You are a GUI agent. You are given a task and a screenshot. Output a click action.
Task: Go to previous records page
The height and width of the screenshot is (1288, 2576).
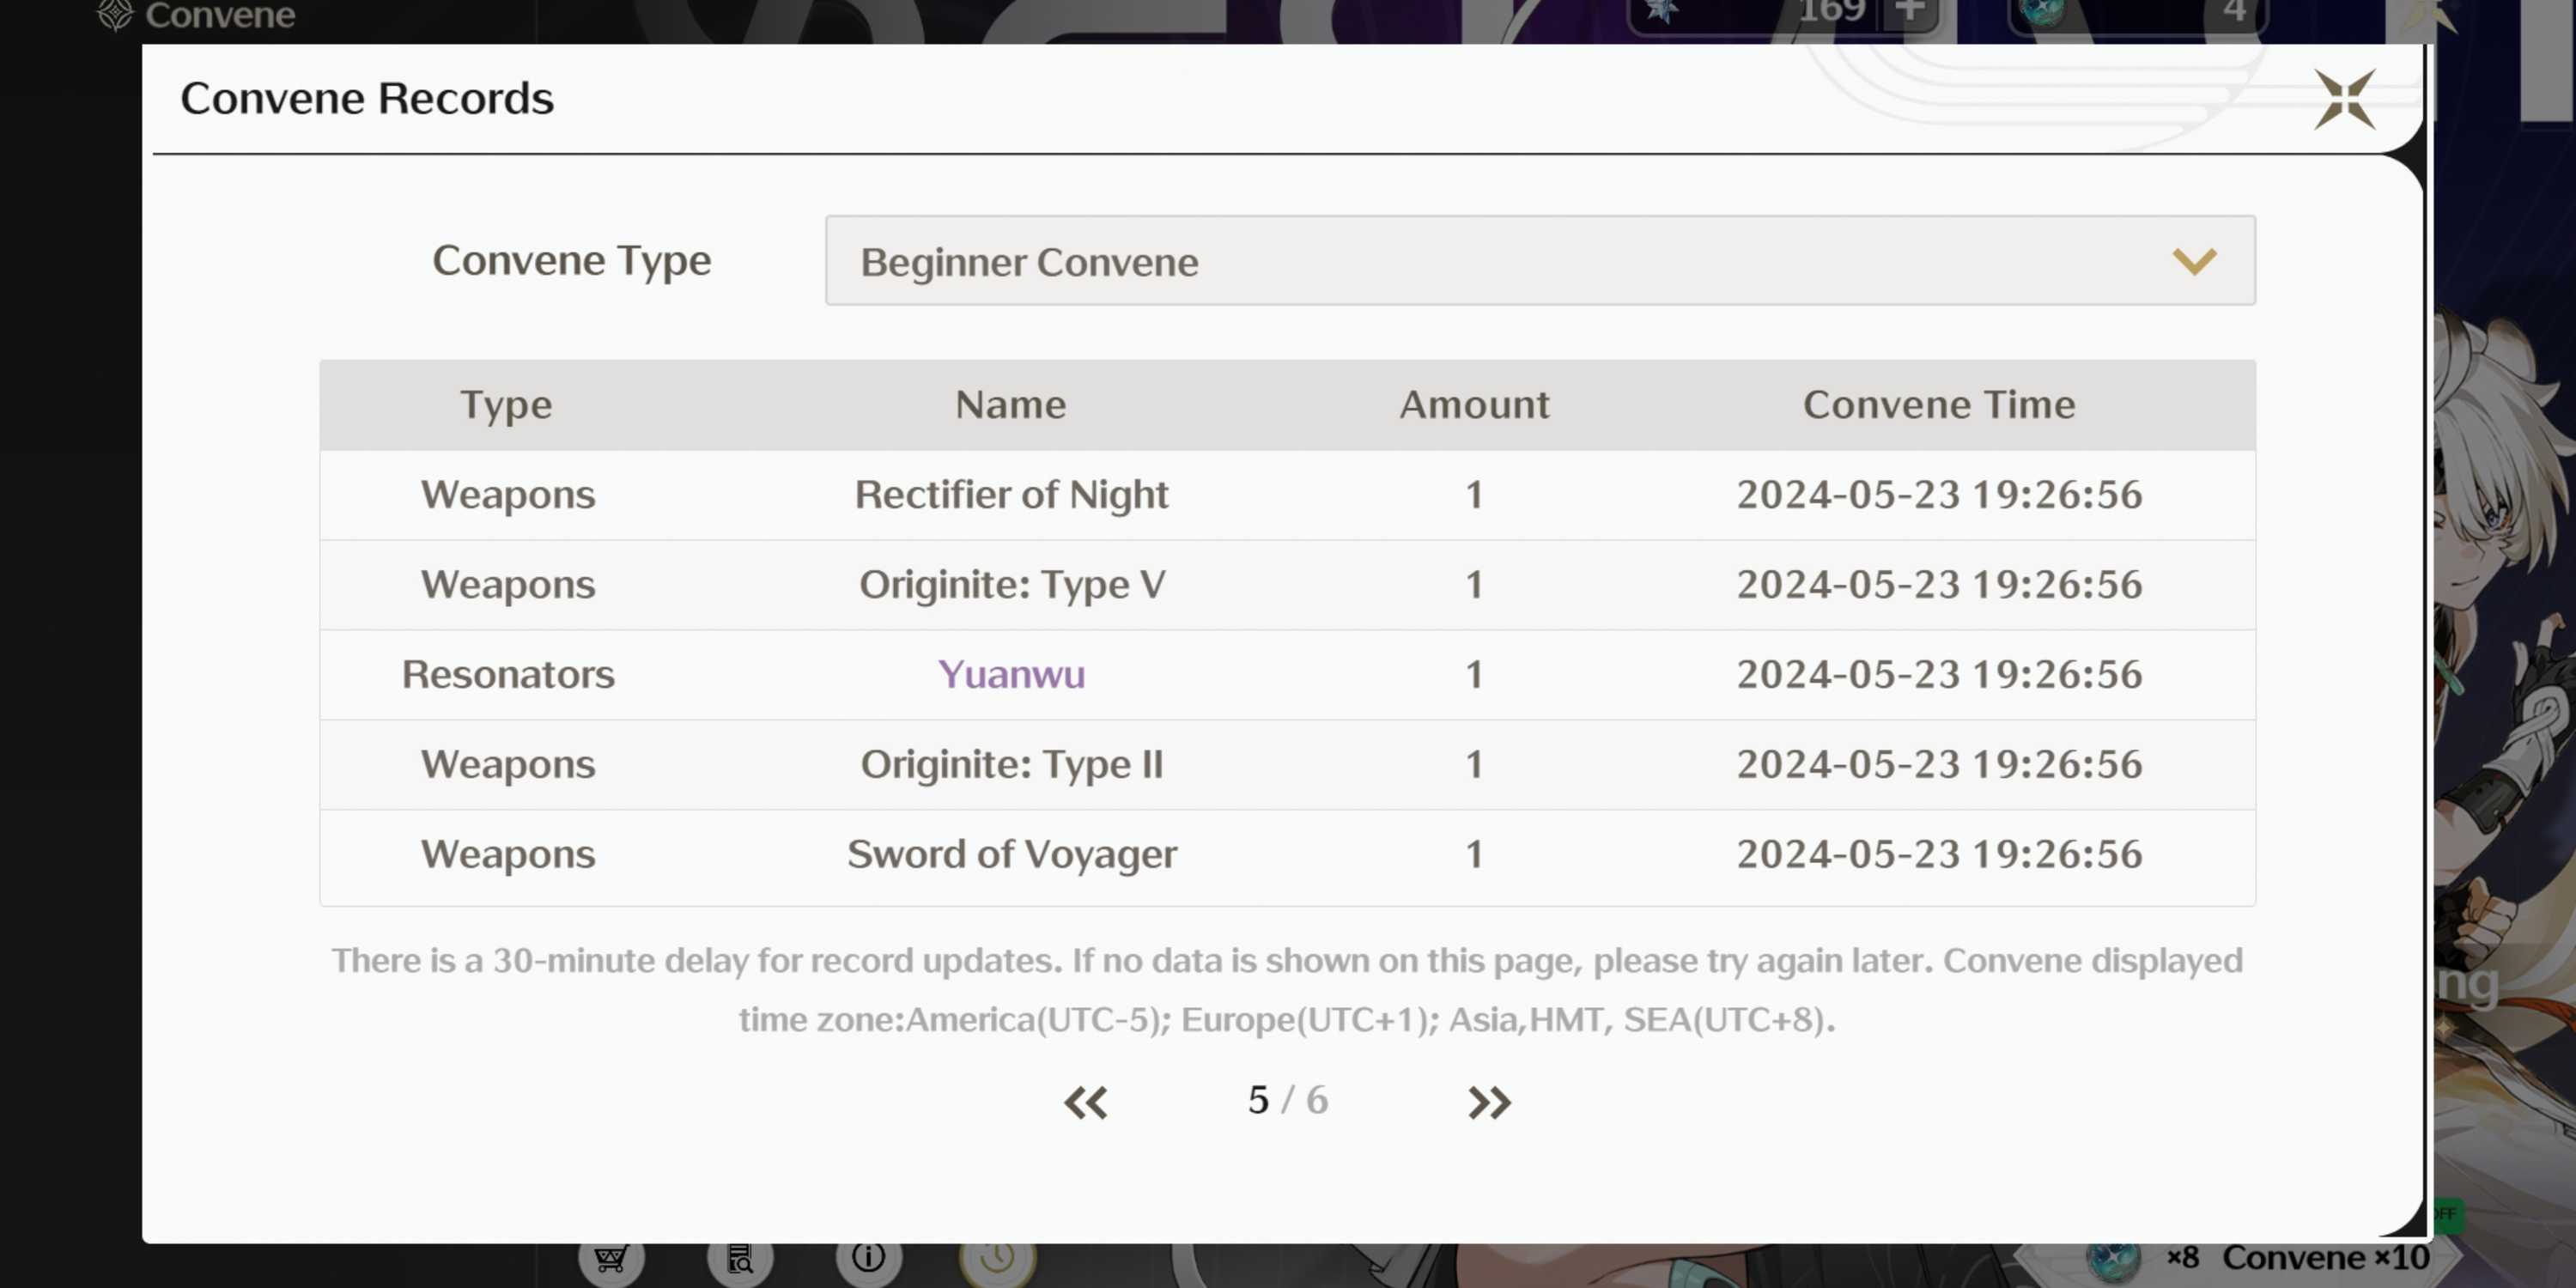(1085, 1102)
